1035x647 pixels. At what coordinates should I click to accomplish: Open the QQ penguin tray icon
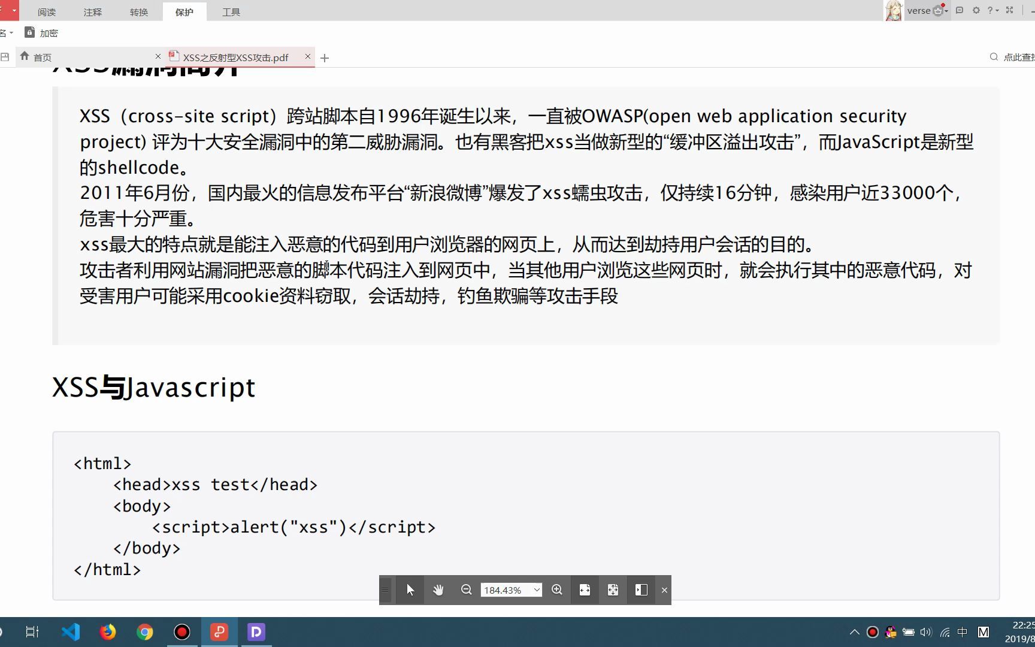tap(891, 632)
